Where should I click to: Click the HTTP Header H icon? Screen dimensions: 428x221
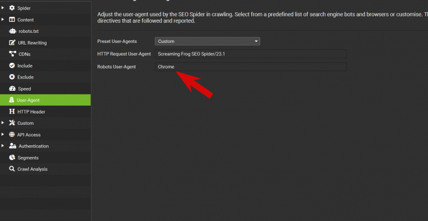(12, 111)
